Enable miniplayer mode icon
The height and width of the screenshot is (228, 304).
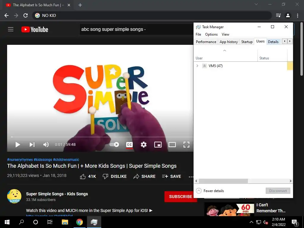click(x=158, y=145)
